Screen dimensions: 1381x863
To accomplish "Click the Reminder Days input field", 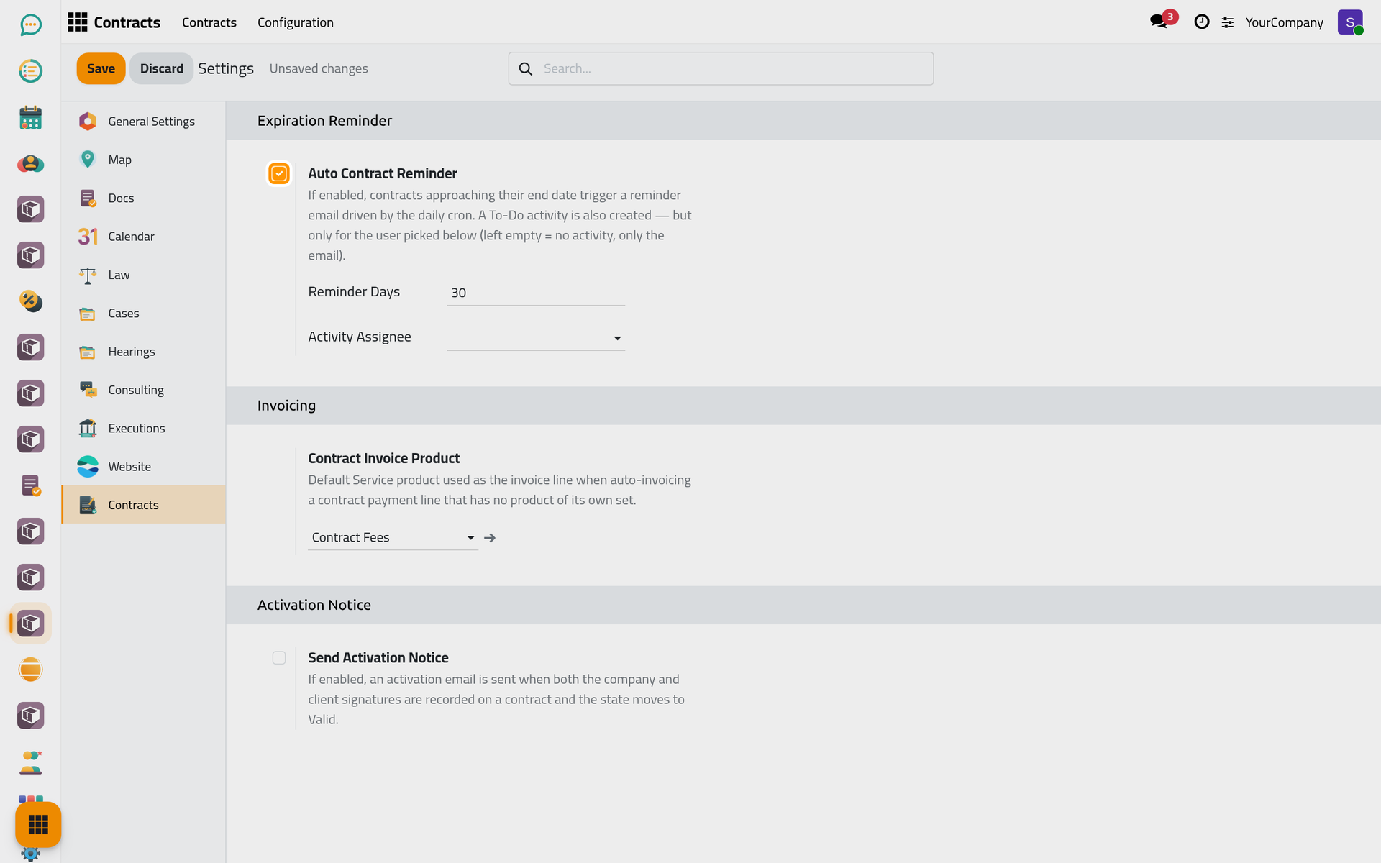I will 536,293.
